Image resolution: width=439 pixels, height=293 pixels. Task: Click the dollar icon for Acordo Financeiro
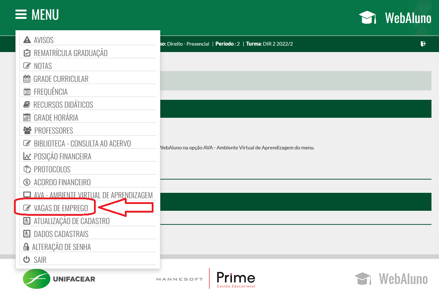coord(27,182)
